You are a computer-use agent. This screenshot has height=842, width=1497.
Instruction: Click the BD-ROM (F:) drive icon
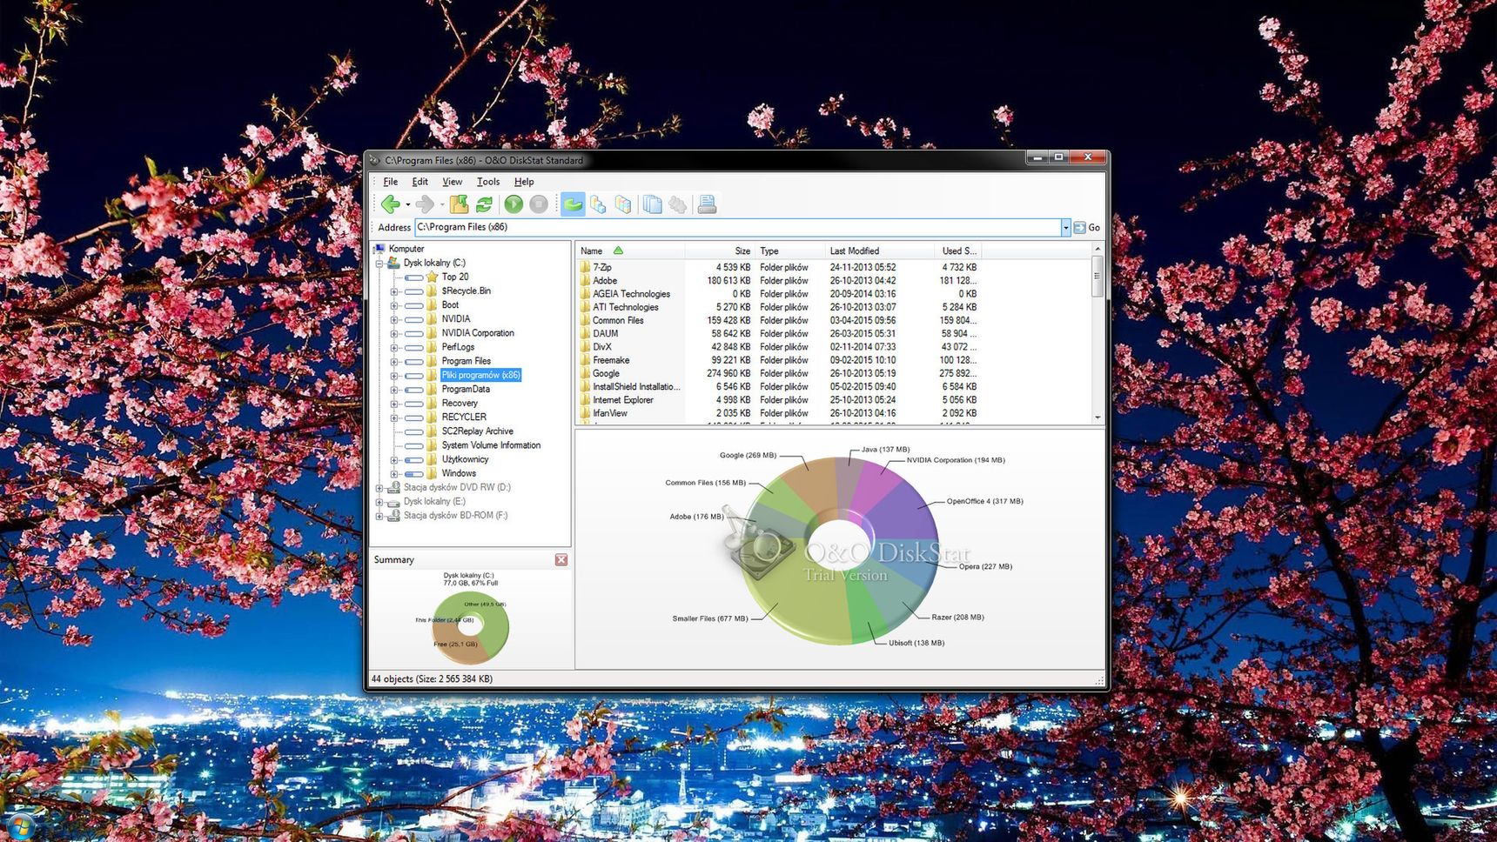[393, 515]
